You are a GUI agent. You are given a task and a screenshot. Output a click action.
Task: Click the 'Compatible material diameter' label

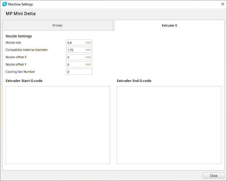pyautogui.click(x=27, y=50)
